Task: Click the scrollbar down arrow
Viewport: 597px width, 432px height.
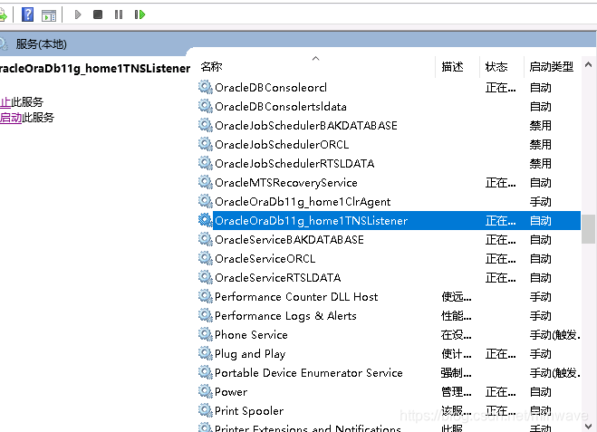Action: coord(588,426)
